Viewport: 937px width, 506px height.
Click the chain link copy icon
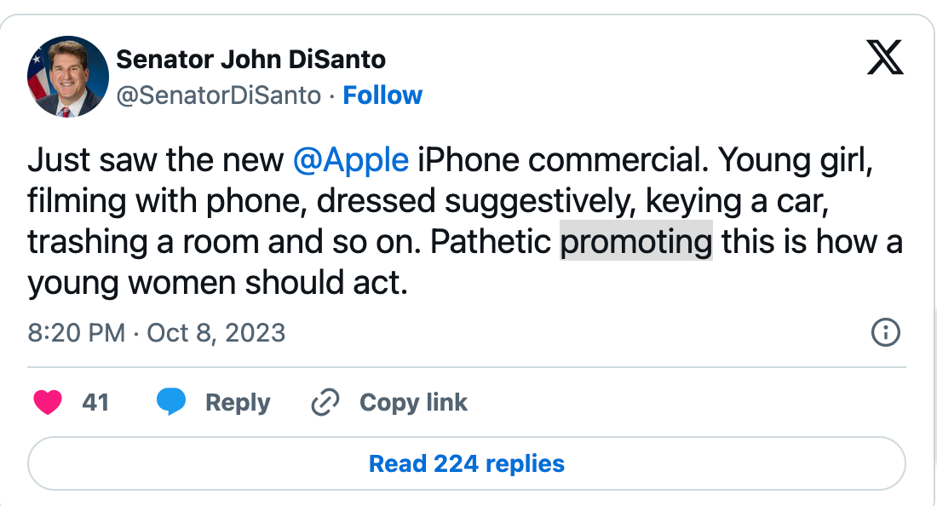[x=325, y=402]
